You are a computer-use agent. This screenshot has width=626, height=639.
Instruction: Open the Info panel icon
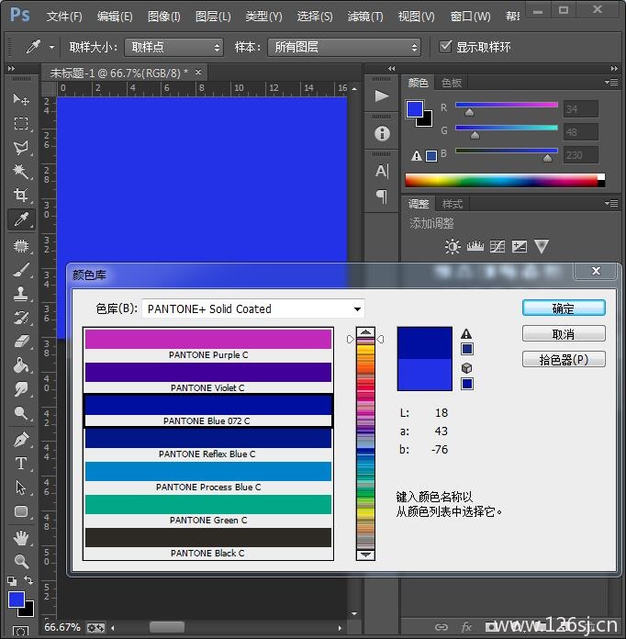pyautogui.click(x=382, y=133)
